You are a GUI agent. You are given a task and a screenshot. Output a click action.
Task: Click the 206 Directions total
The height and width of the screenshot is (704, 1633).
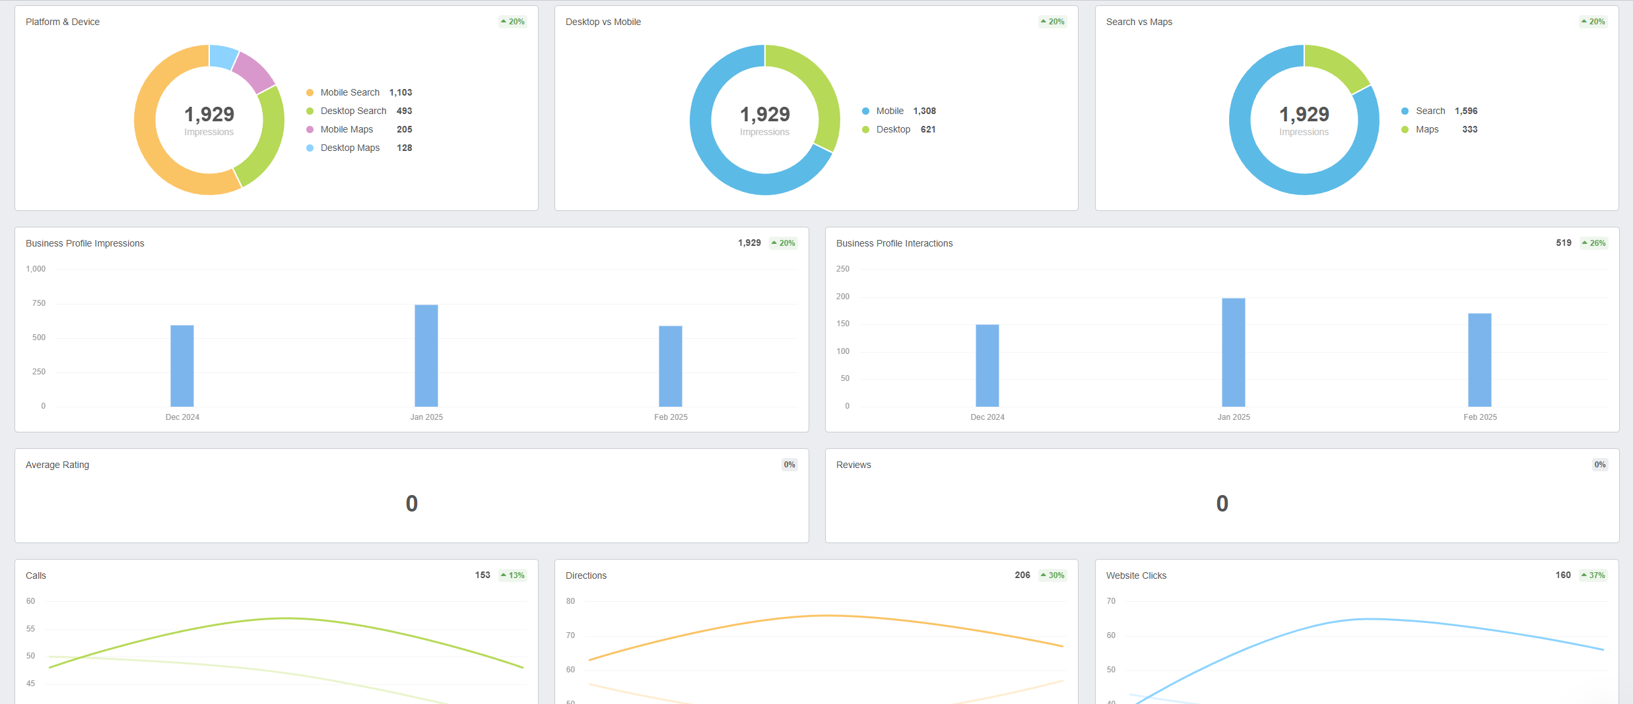coord(1022,575)
